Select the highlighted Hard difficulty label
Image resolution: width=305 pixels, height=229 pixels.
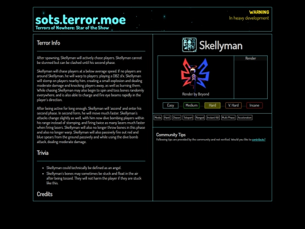(x=212, y=105)
